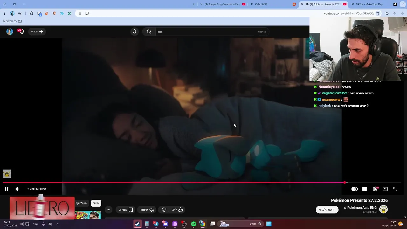Open the Chrome profile avatar
Screen dimensions: 407x229
tap(12, 13)
